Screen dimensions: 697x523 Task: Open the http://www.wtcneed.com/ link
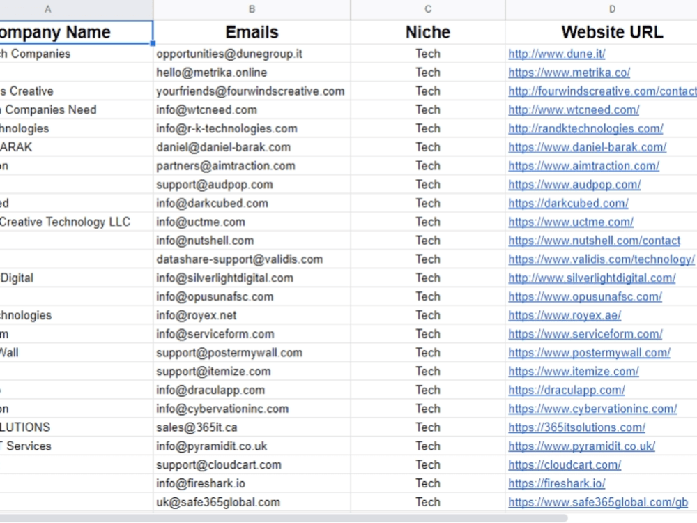point(574,110)
